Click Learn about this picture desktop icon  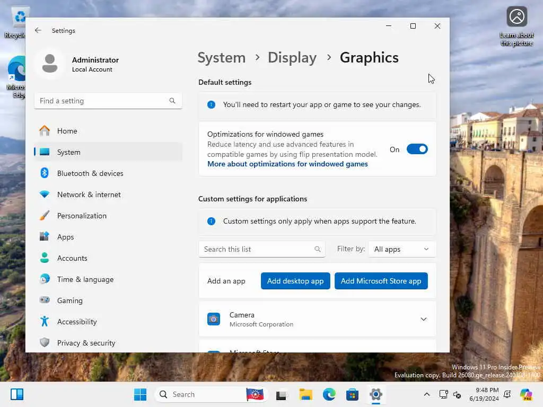pos(516,26)
